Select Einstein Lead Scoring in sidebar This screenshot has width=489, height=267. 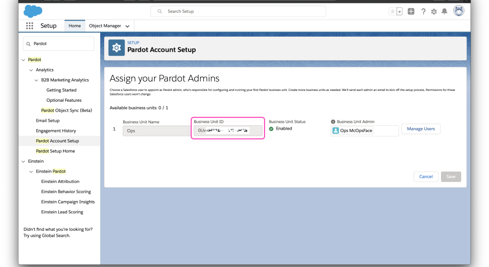point(62,212)
